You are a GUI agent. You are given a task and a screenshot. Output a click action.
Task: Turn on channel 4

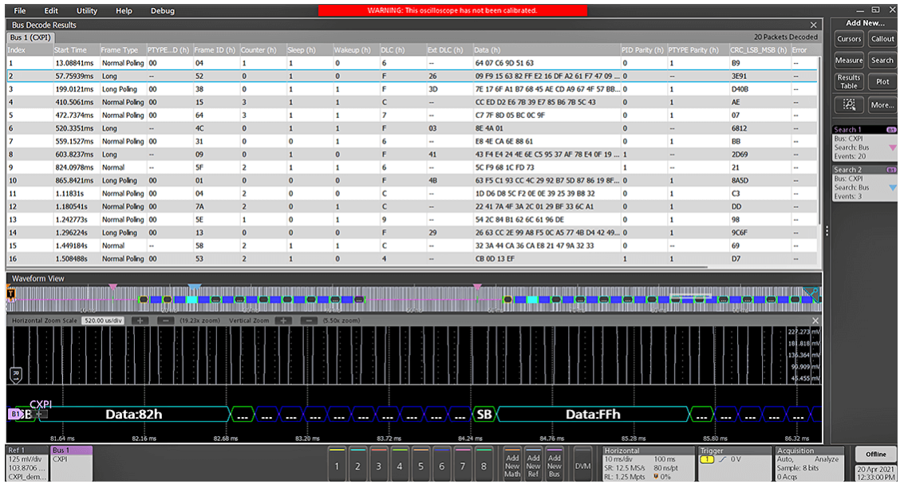[400, 463]
